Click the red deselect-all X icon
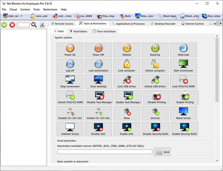This screenshot has height=171, width=223. coord(12,25)
